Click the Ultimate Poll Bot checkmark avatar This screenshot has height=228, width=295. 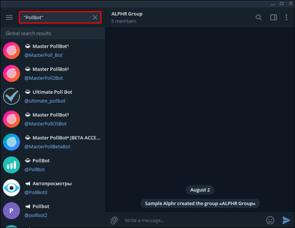pos(12,96)
